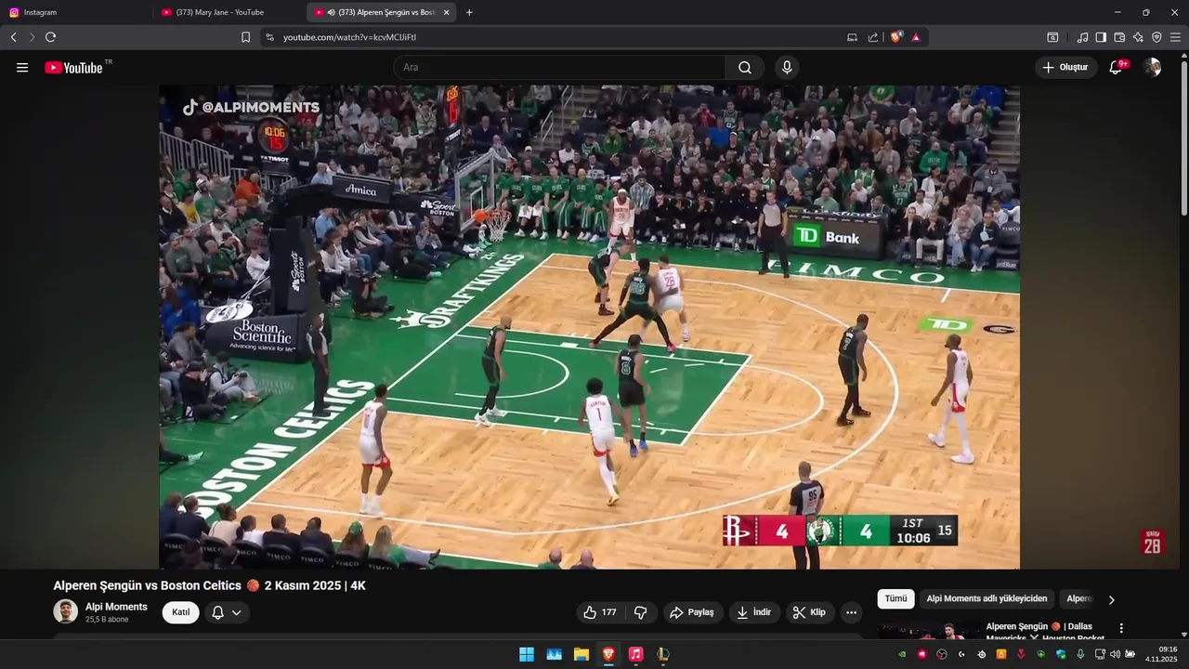Open more actions three-dot menu
Image resolution: width=1189 pixels, height=669 pixels.
click(x=851, y=612)
